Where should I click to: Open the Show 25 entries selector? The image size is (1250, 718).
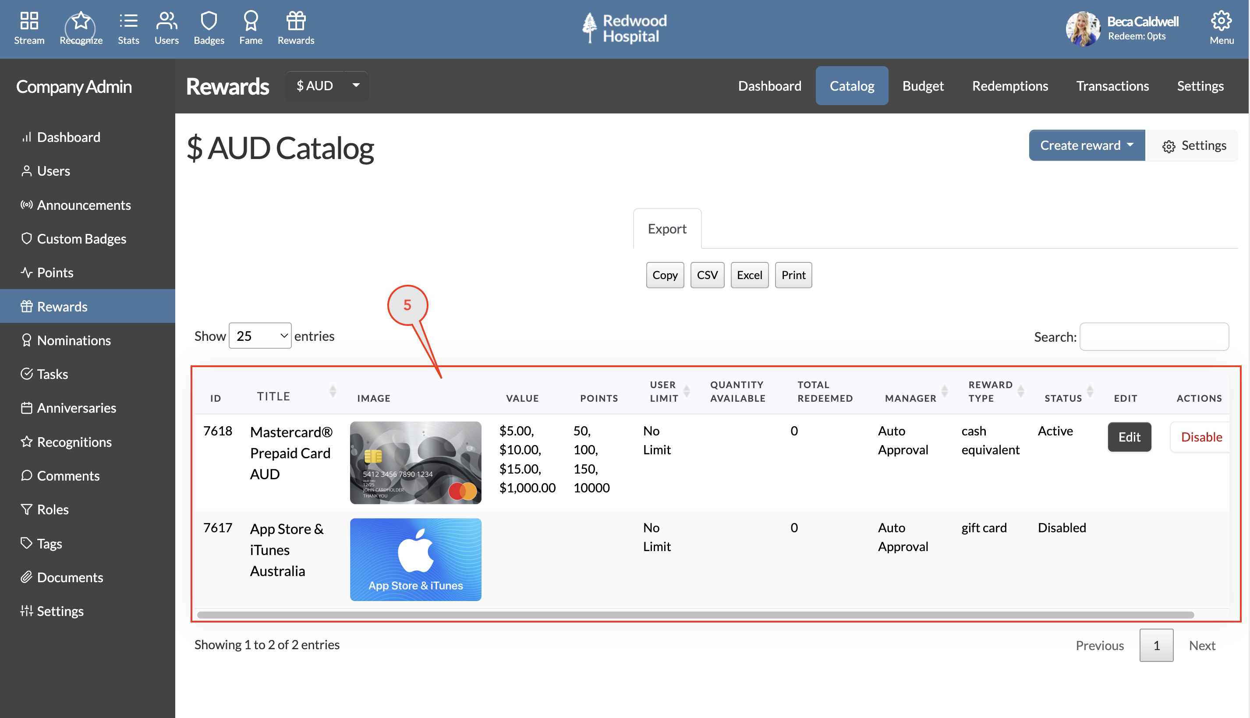point(260,336)
